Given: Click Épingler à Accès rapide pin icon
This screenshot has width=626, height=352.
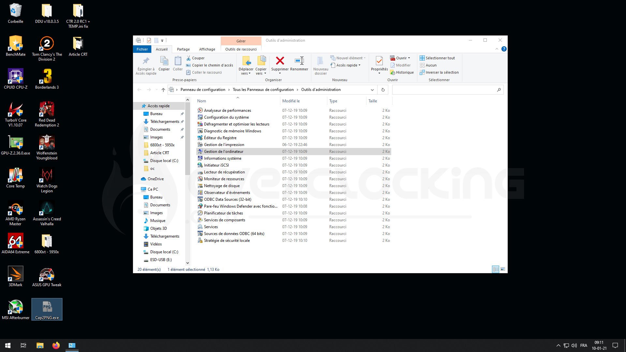Looking at the screenshot, I should click(x=146, y=61).
